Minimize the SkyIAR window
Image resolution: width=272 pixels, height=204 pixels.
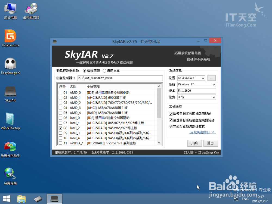(x=198, y=41)
